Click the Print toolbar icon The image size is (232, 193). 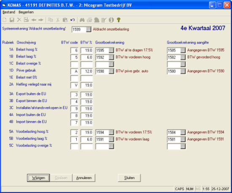click(x=89, y=20)
